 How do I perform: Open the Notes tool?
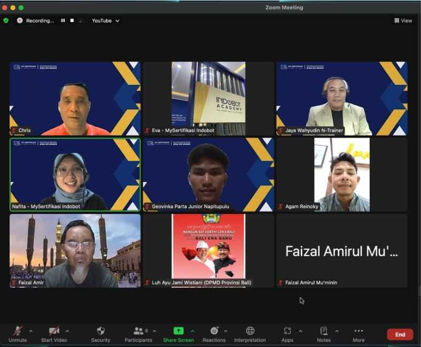(x=323, y=331)
